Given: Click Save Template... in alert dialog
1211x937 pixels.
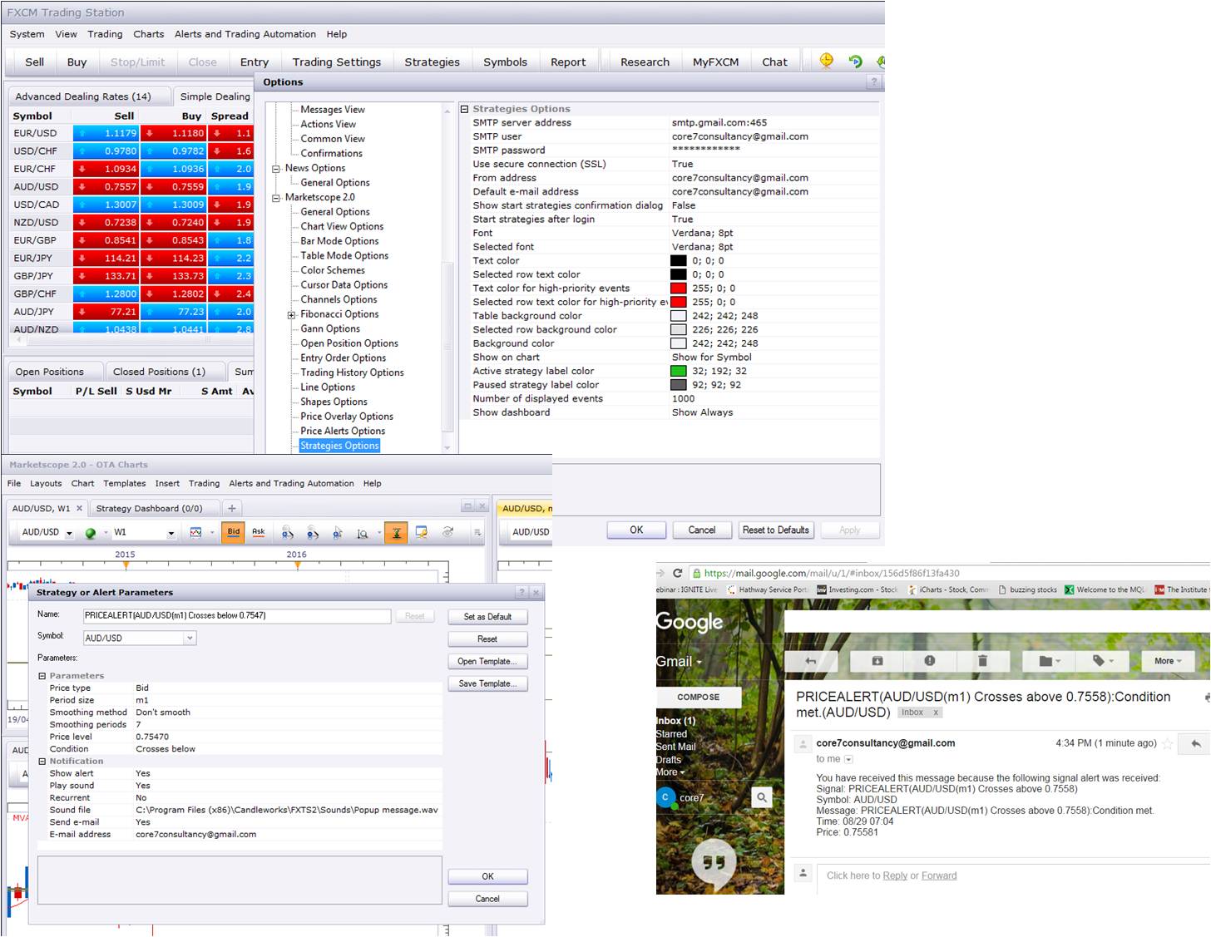Looking at the screenshot, I should click(487, 683).
